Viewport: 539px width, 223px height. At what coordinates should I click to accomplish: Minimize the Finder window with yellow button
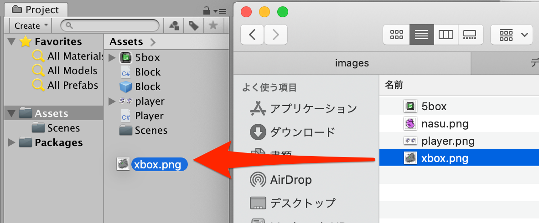click(x=264, y=12)
